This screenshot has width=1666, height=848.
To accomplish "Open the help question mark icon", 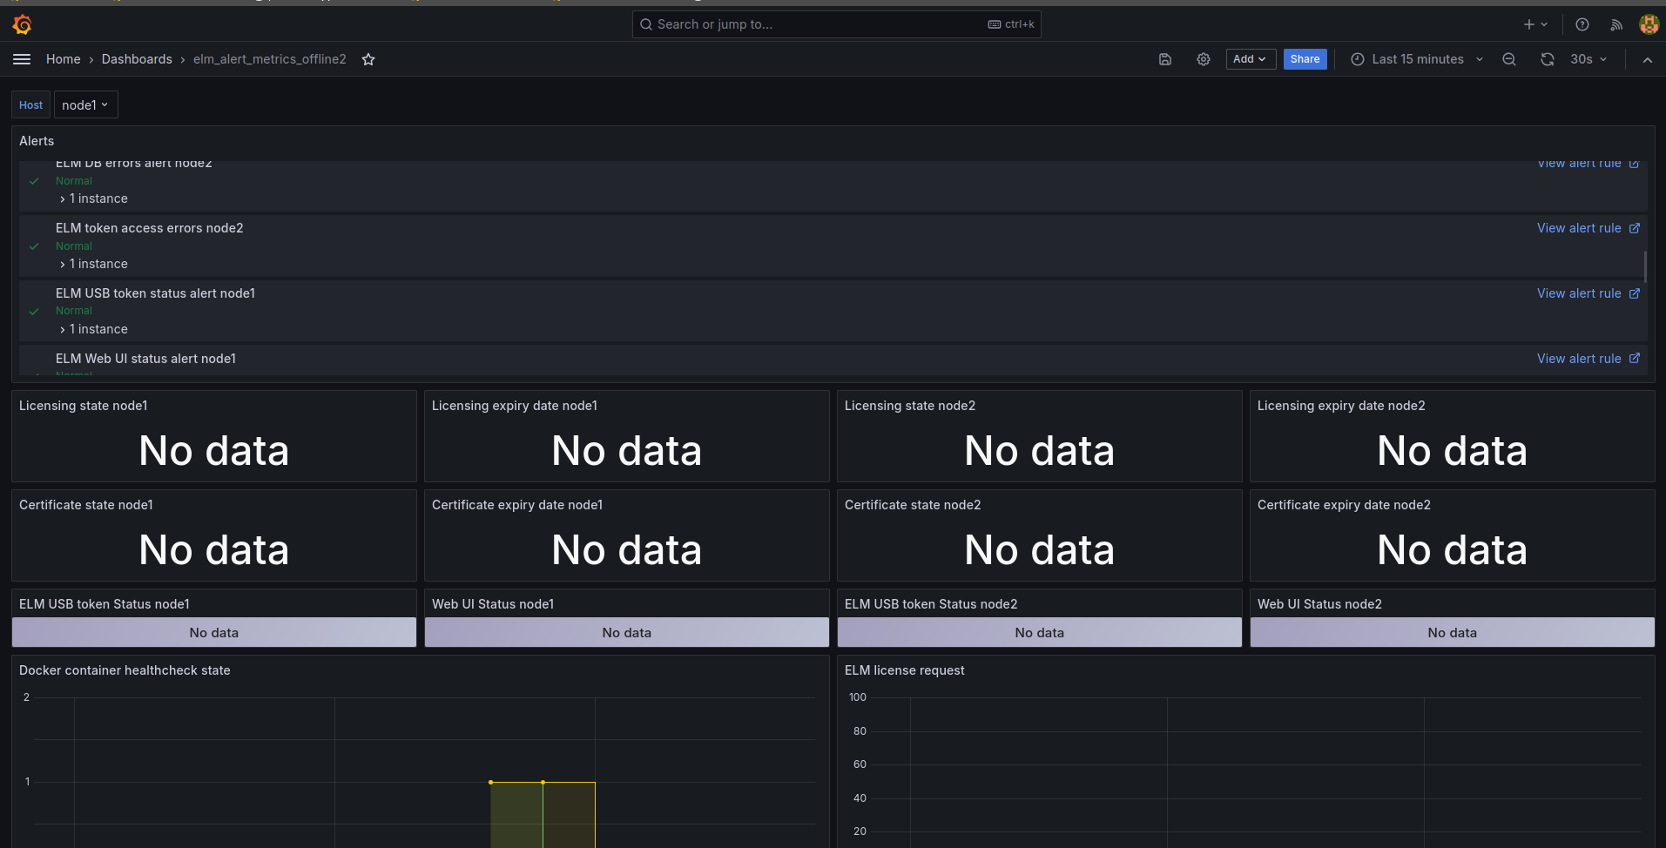I will (x=1582, y=24).
